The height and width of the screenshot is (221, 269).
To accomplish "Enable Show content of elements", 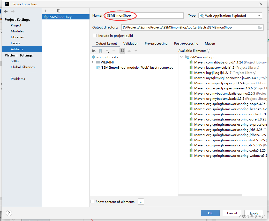I will (92, 202).
